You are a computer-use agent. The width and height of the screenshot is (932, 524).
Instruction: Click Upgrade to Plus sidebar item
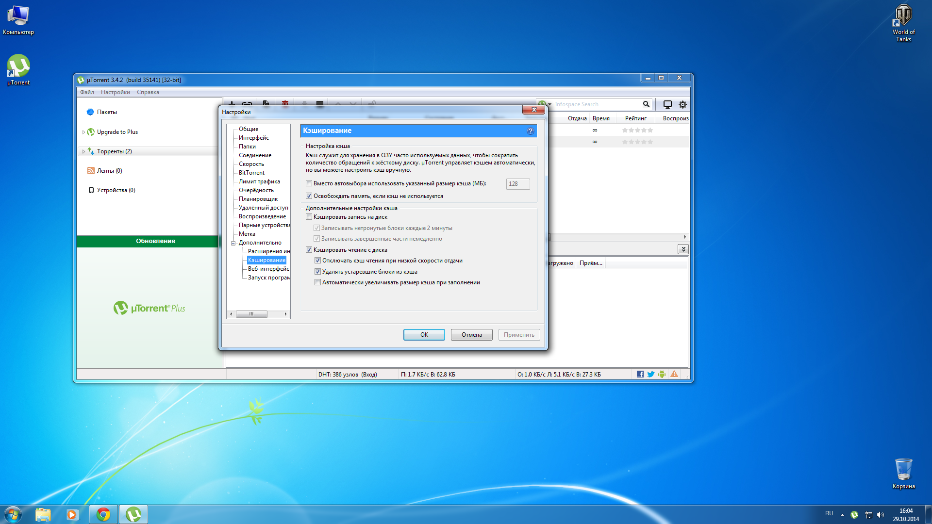[117, 132]
